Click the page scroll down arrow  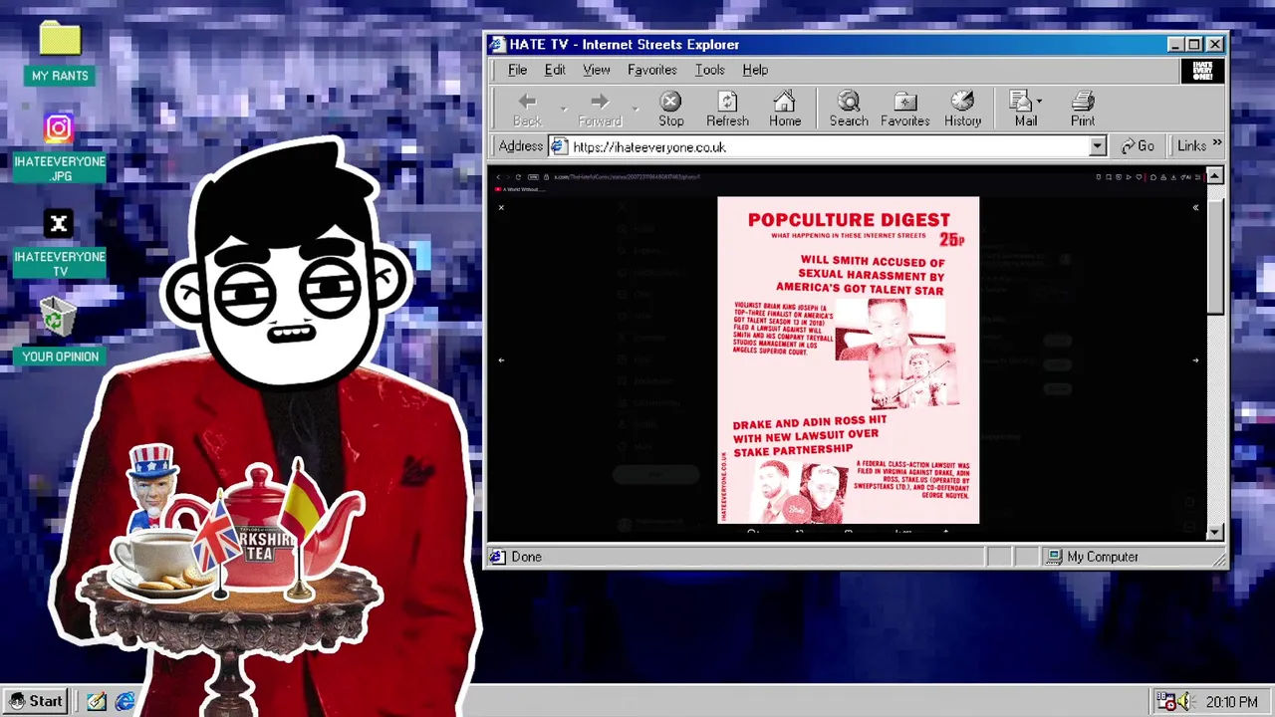[x=1215, y=533]
